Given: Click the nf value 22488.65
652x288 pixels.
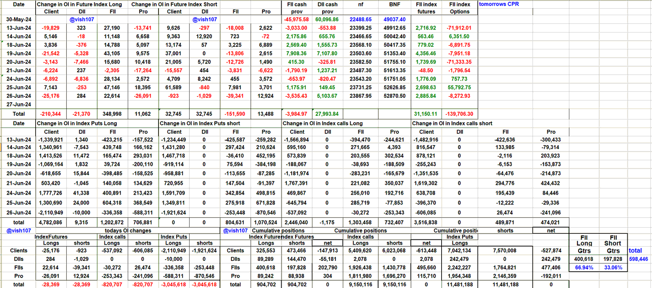Looking at the screenshot, I should (x=361, y=19).
